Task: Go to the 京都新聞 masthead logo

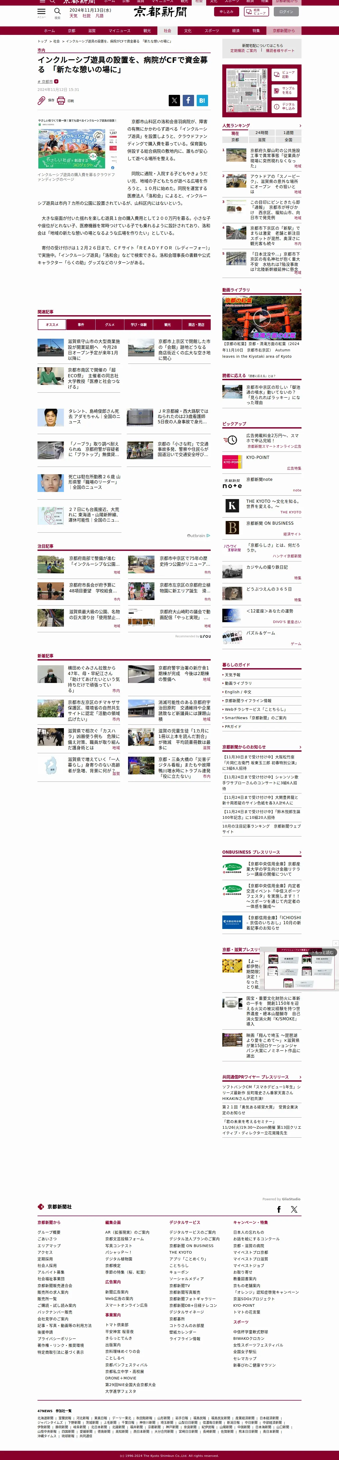Action: (x=160, y=12)
